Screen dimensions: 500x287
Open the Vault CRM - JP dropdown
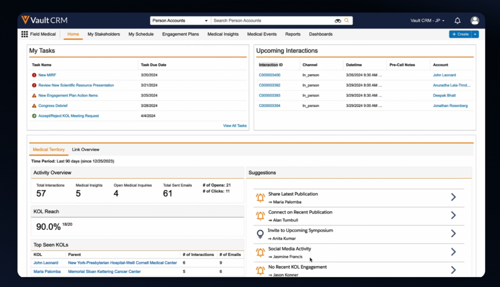click(x=427, y=20)
